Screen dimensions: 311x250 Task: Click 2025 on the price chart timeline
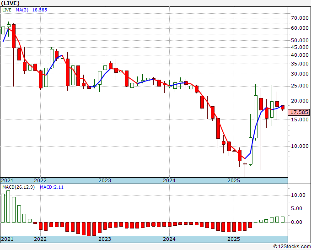click(x=234, y=180)
